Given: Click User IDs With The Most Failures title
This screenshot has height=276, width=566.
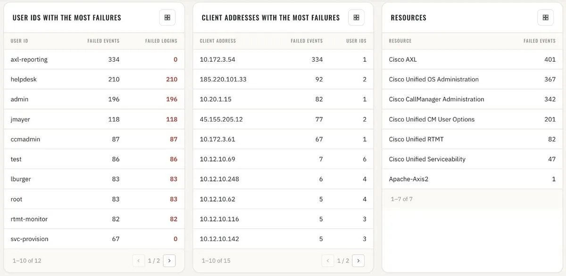Looking at the screenshot, I should click(67, 17).
